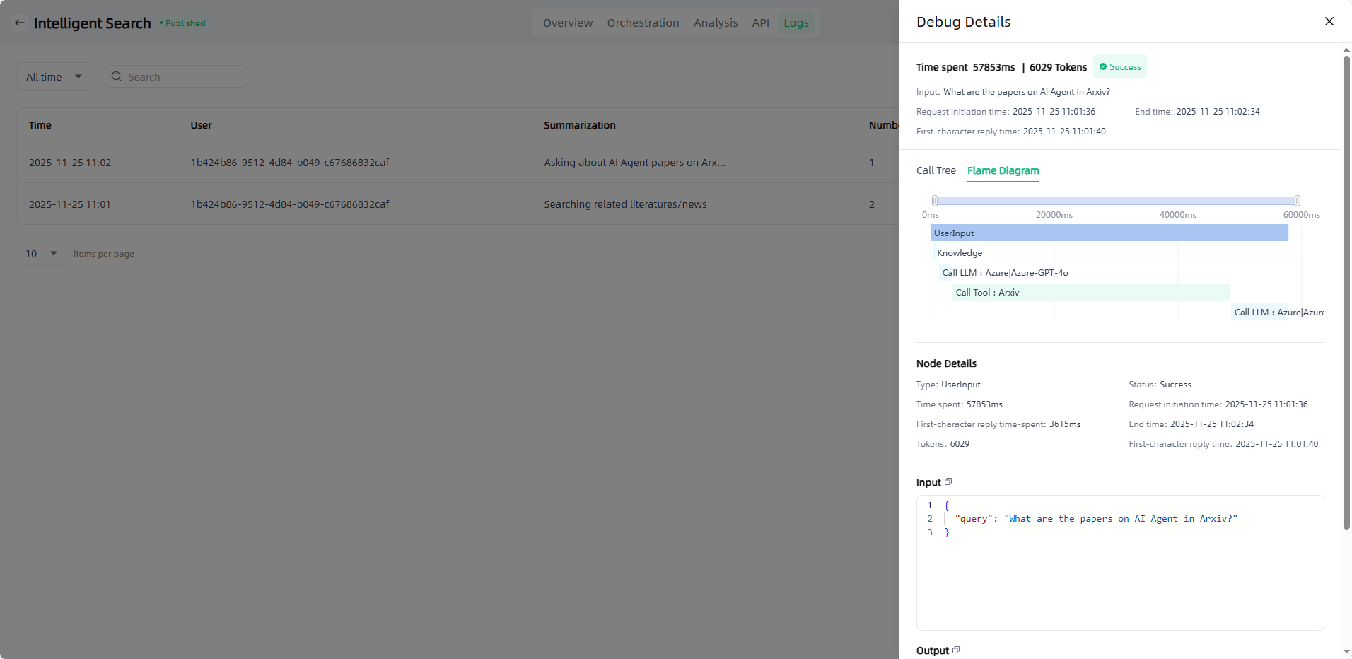This screenshot has width=1352, height=659.
Task: Switch to the Call Tree tab
Action: (936, 170)
